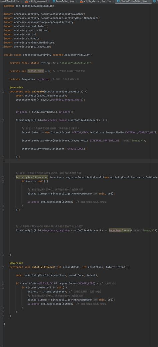Image resolution: width=158 pixels, height=347 pixels.
Task: Collapse the onCreate method fold marker
Action: tap(3, 91)
